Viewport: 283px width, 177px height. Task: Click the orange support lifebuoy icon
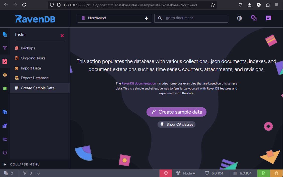(276, 173)
